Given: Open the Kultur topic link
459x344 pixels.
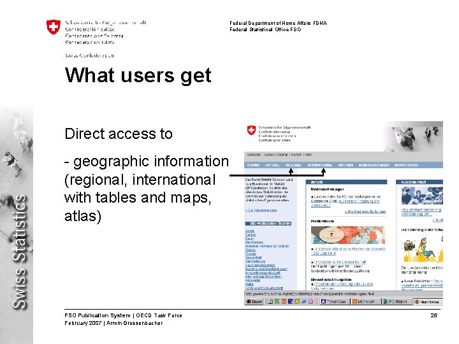Looking at the screenshot, I should point(249,284).
